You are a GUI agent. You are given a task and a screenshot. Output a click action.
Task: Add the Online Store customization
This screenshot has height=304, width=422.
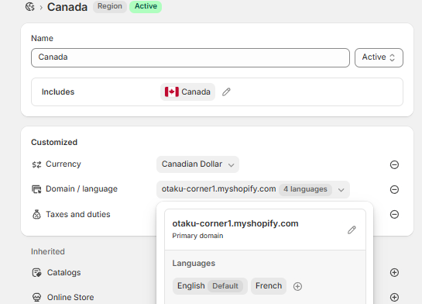click(x=394, y=297)
